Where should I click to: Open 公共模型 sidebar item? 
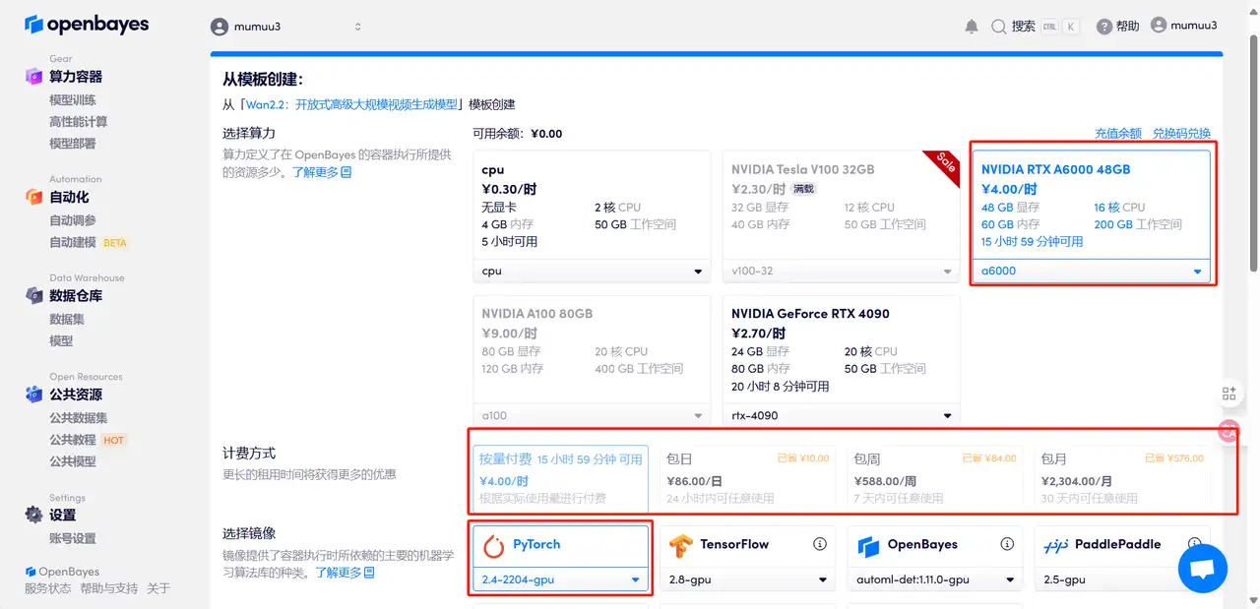point(73,461)
